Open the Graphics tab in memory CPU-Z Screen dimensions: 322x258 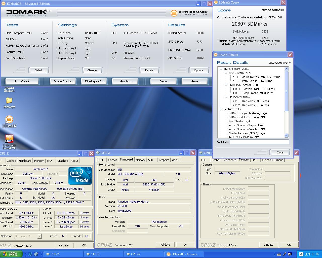coord(267,160)
